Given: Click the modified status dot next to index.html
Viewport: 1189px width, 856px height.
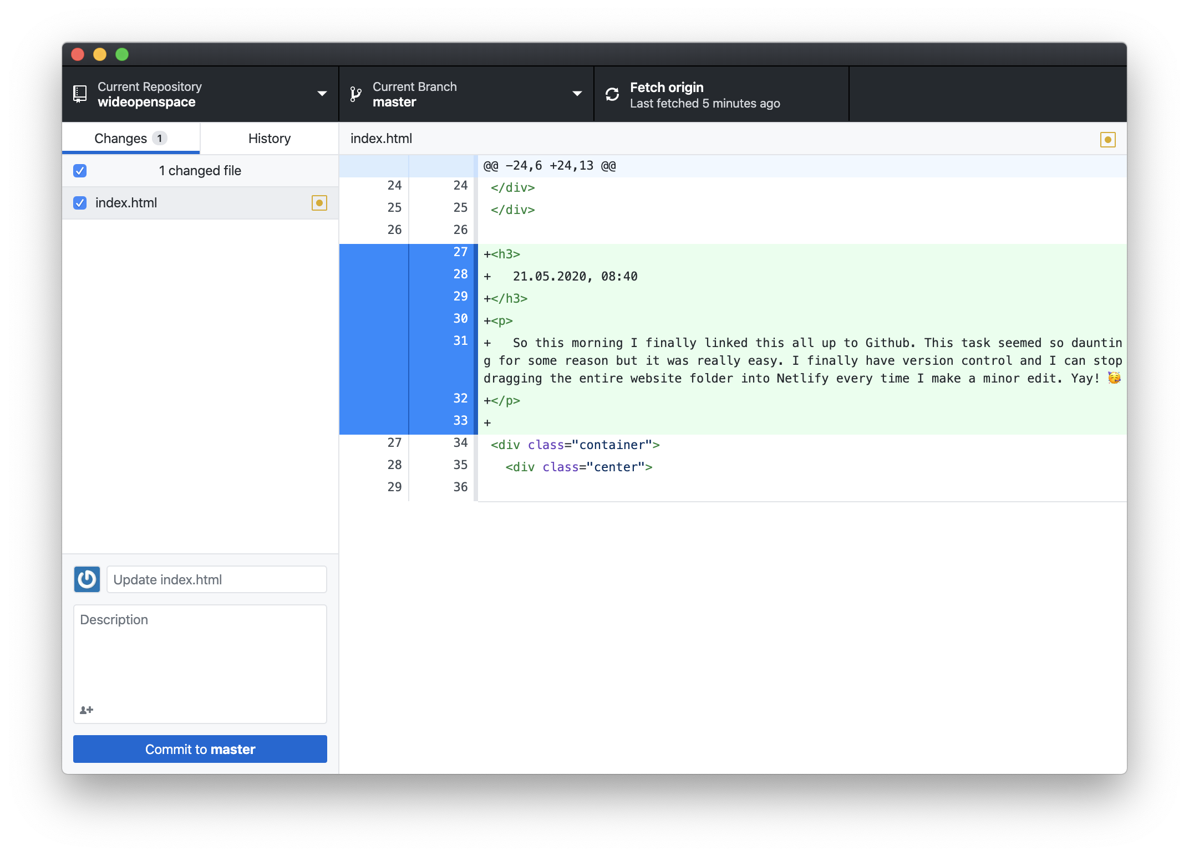Looking at the screenshot, I should (319, 203).
